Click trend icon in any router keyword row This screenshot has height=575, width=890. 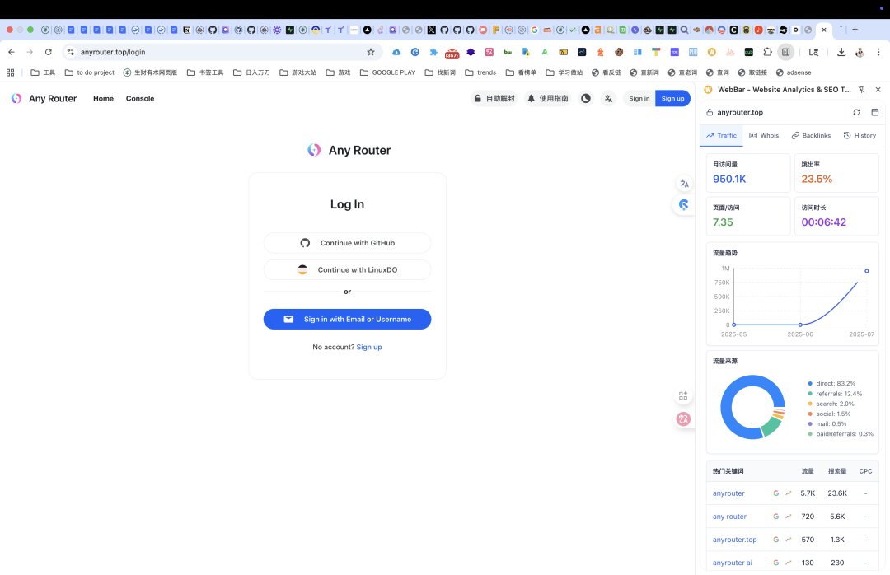789,517
